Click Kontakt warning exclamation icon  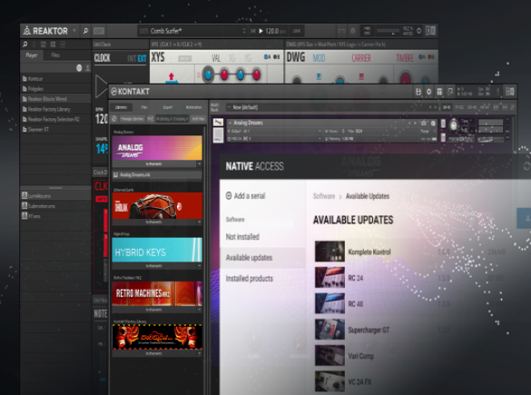(x=497, y=92)
